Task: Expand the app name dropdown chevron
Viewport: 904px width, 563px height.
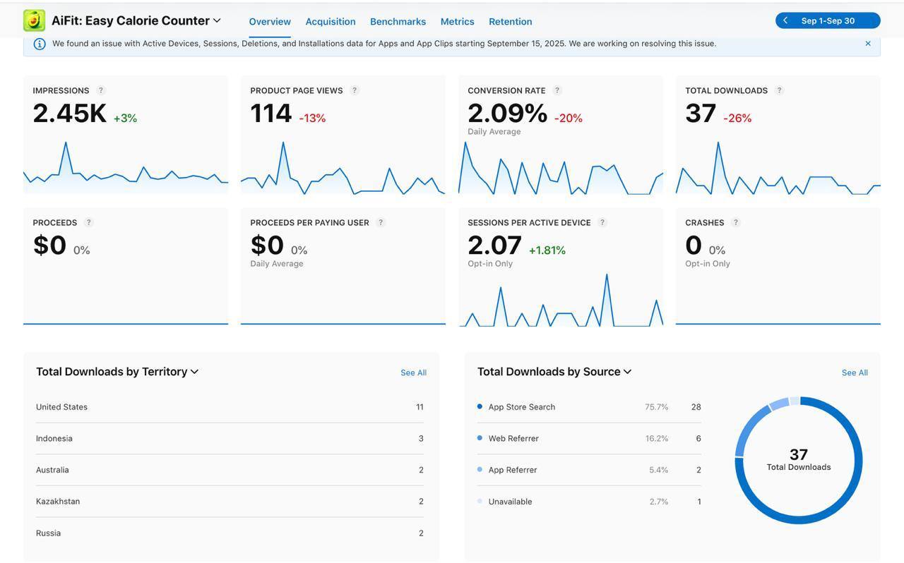Action: click(217, 20)
